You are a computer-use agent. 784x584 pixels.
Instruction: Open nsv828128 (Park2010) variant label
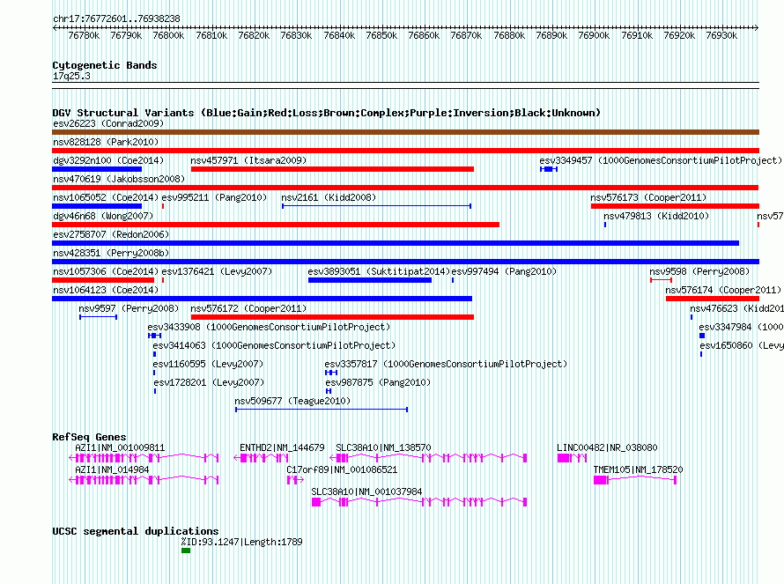(106, 142)
